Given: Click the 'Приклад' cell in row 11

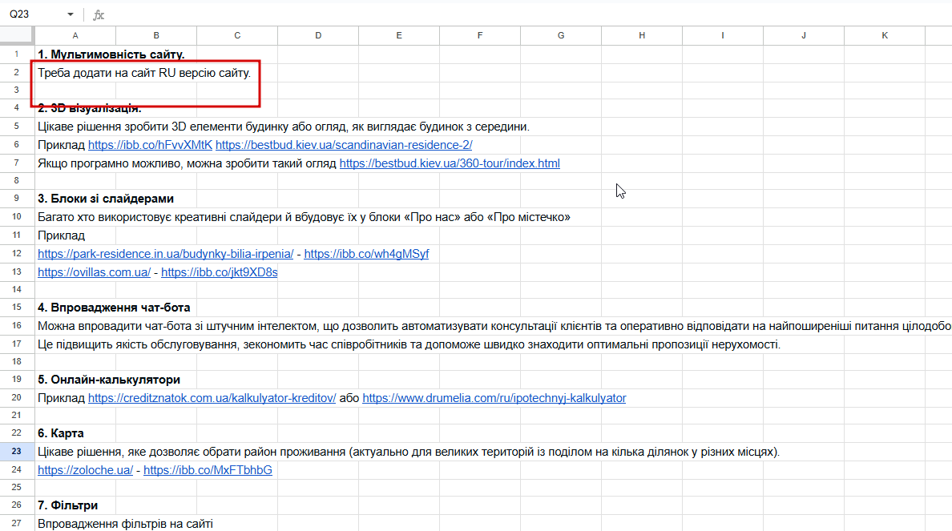Looking at the screenshot, I should pyautogui.click(x=62, y=235).
